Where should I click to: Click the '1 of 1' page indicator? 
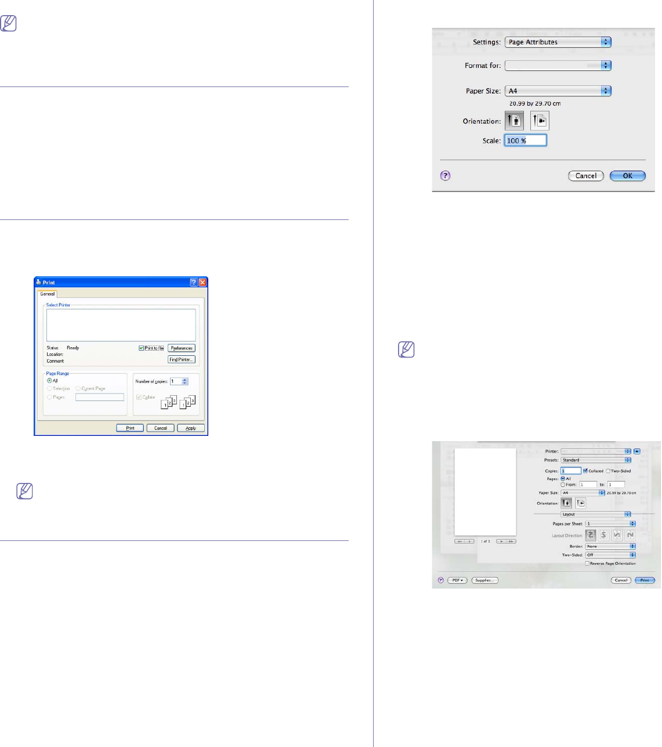click(485, 541)
